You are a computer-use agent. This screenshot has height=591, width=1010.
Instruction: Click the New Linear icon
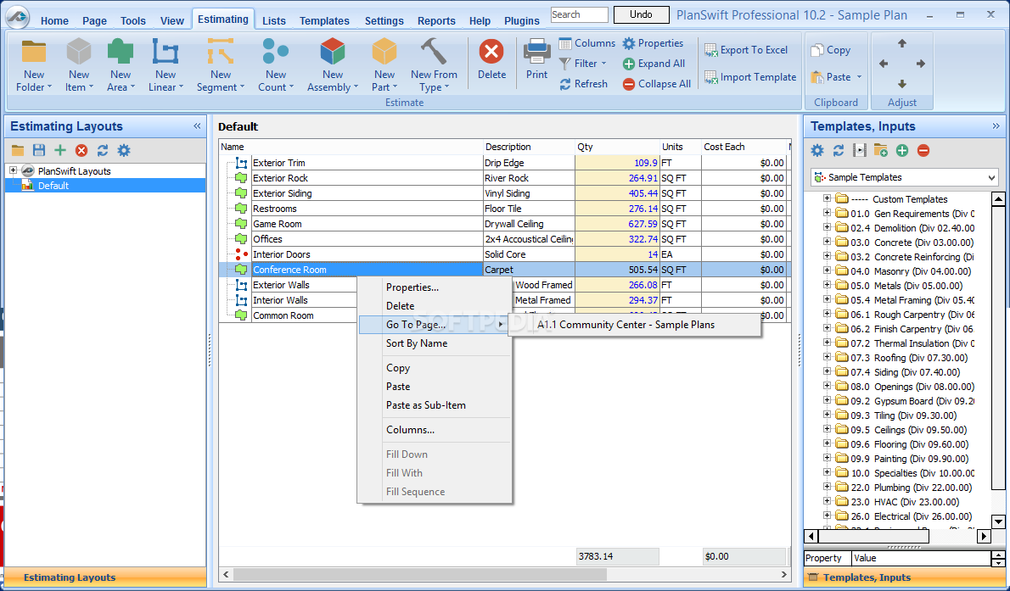166,52
